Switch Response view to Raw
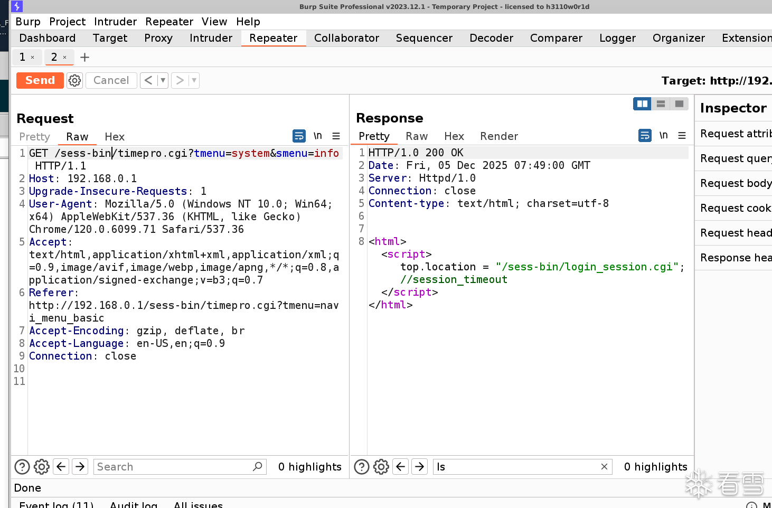772x508 pixels. [417, 136]
